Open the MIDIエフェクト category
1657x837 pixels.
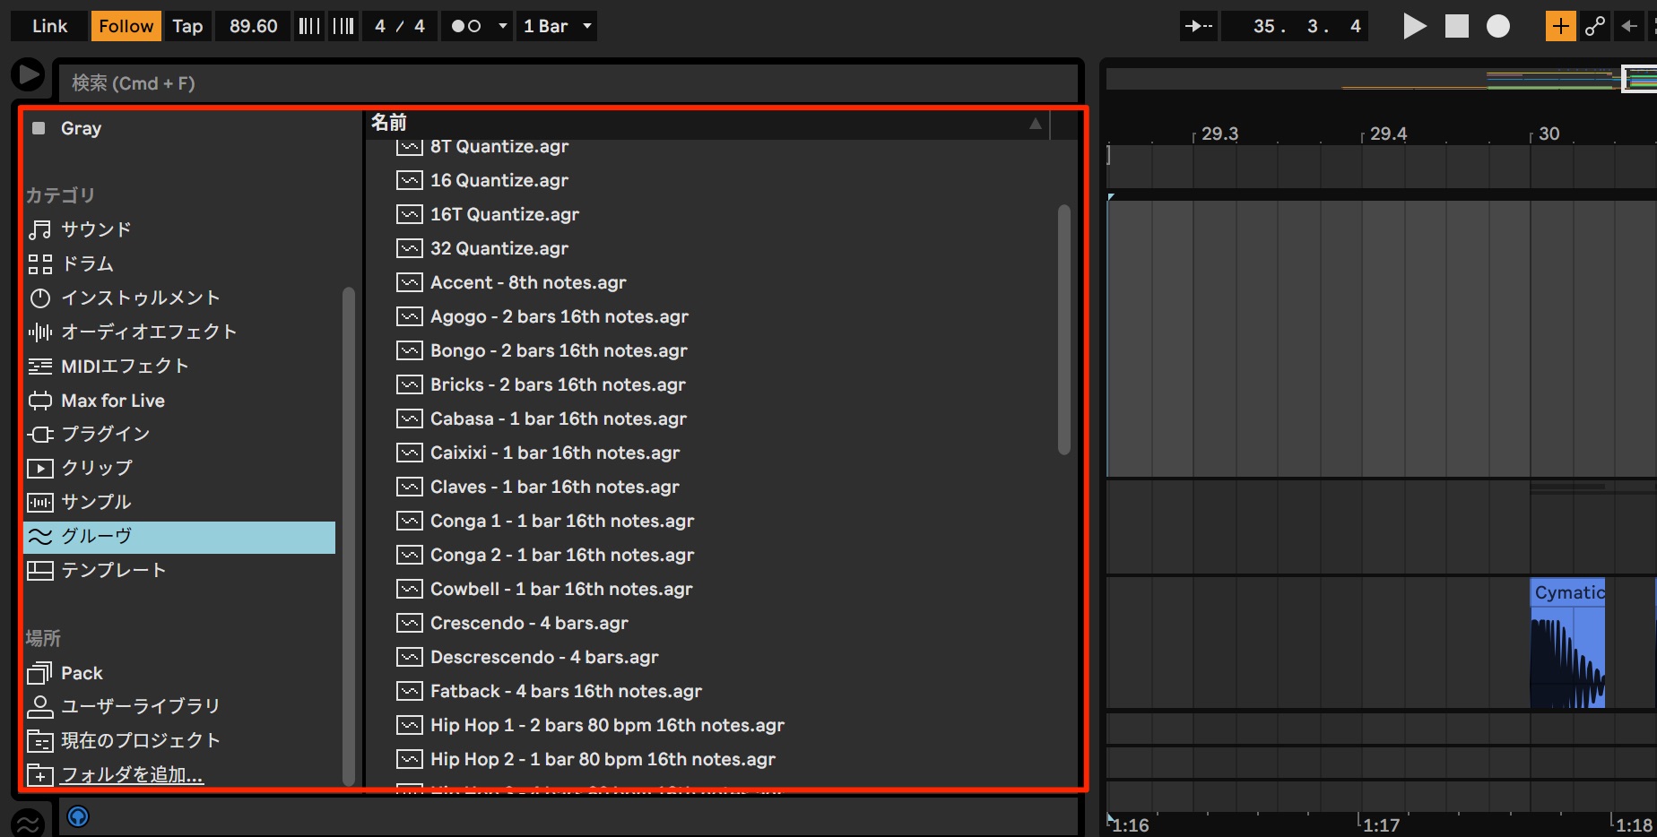tap(125, 366)
